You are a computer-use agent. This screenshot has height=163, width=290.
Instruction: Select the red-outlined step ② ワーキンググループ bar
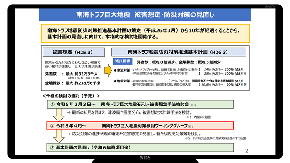tap(140, 126)
